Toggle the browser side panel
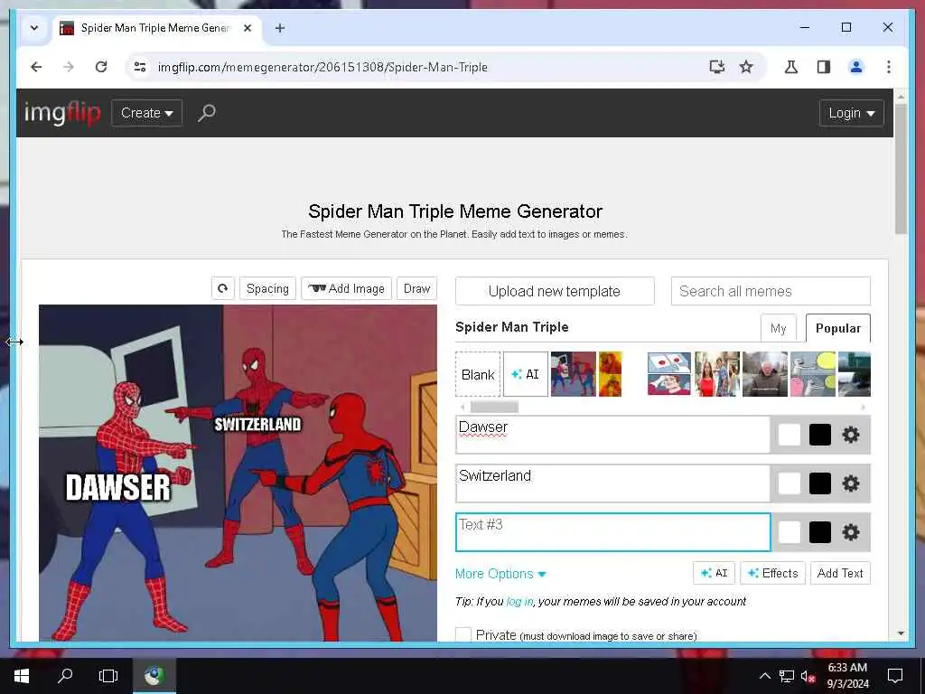Viewport: 925px width, 694px height. click(x=824, y=67)
